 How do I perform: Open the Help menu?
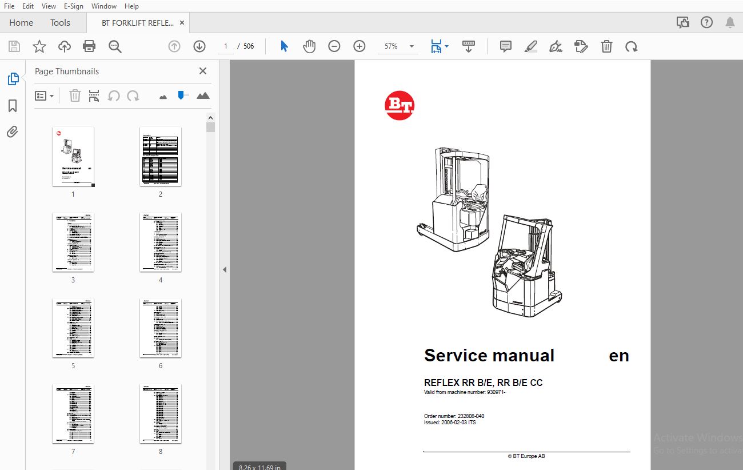[131, 6]
